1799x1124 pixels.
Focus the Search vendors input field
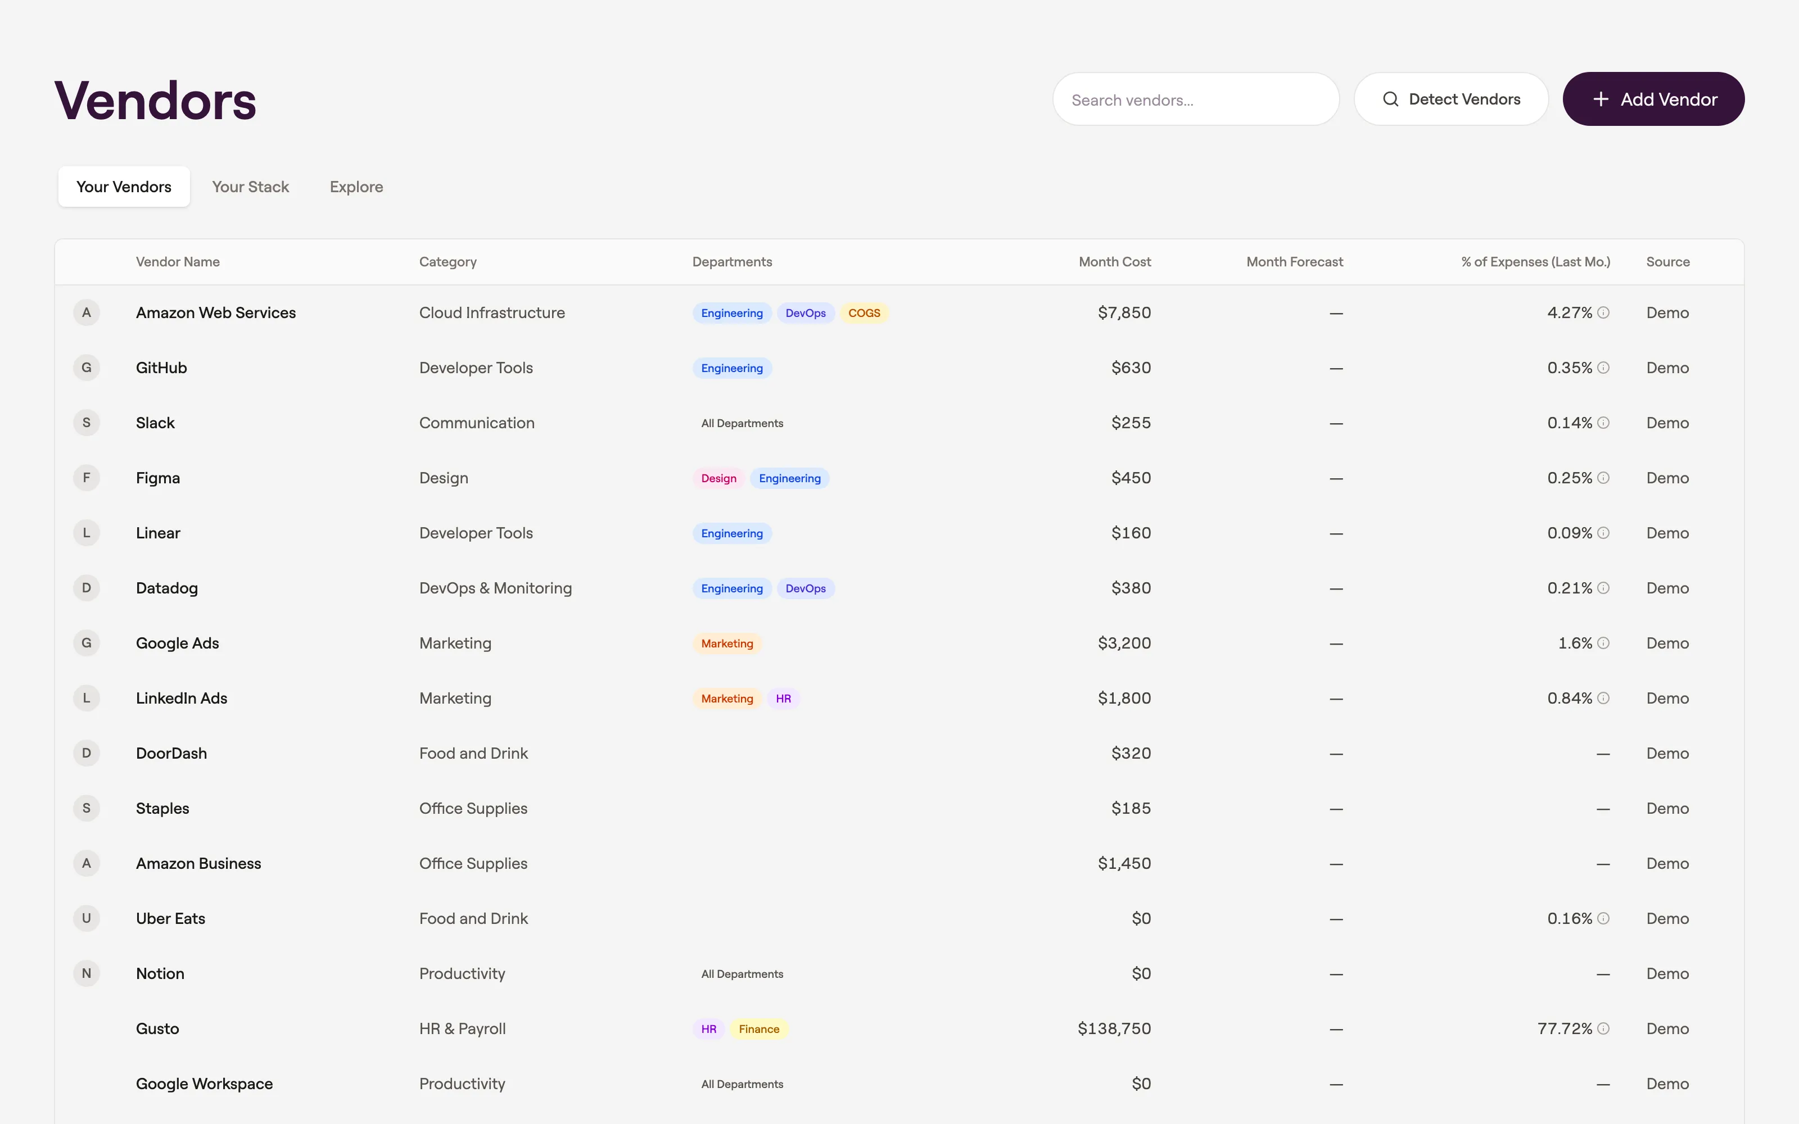(1196, 99)
